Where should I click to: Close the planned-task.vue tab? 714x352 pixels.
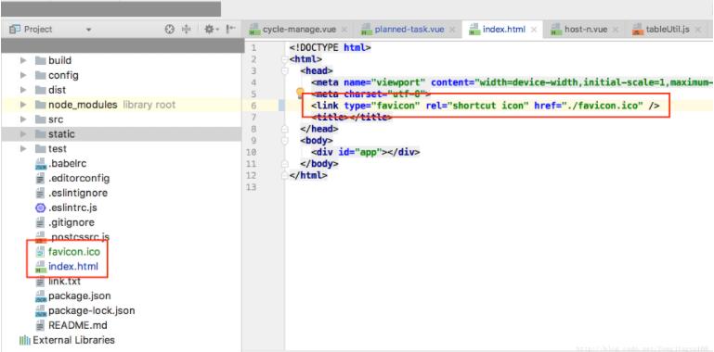click(453, 30)
